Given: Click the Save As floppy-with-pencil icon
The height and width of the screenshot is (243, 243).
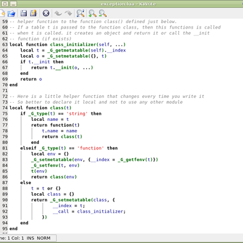Looking at the screenshot, I should pyautogui.click(x=33, y=13).
